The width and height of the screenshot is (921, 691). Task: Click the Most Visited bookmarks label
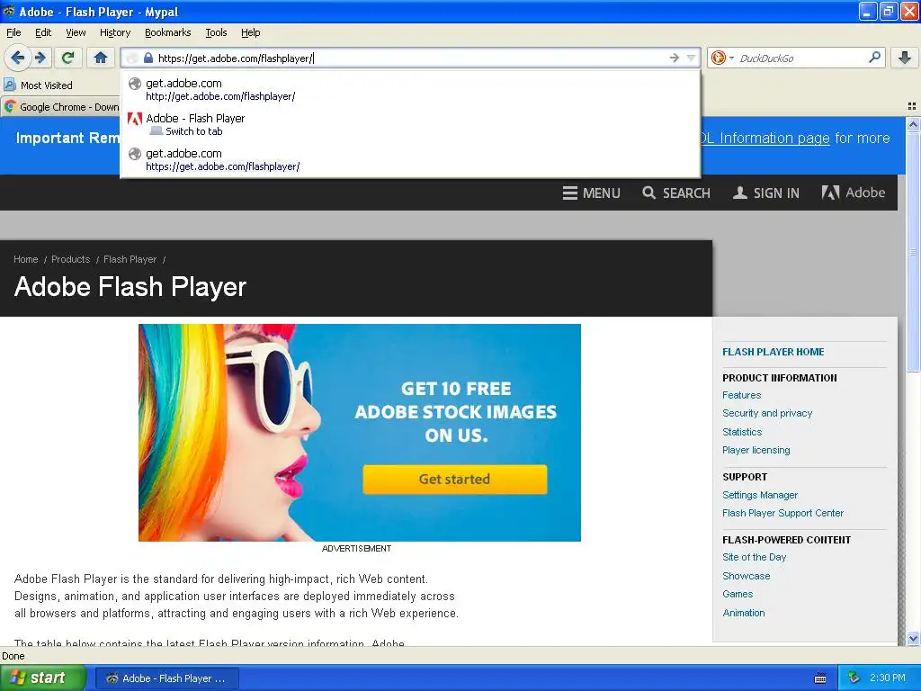click(x=47, y=85)
